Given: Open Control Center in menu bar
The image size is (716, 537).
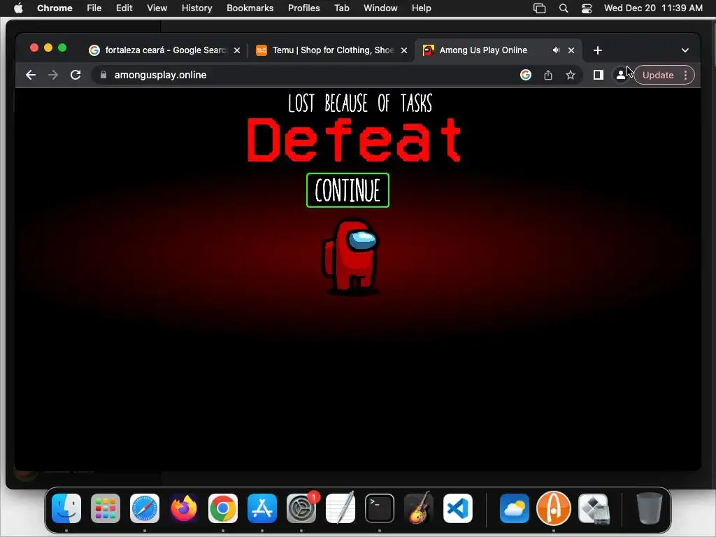Looking at the screenshot, I should [587, 8].
